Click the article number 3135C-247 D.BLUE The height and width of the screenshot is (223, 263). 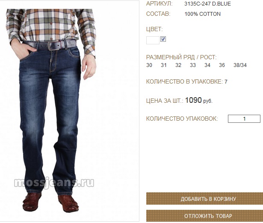click(x=207, y=4)
